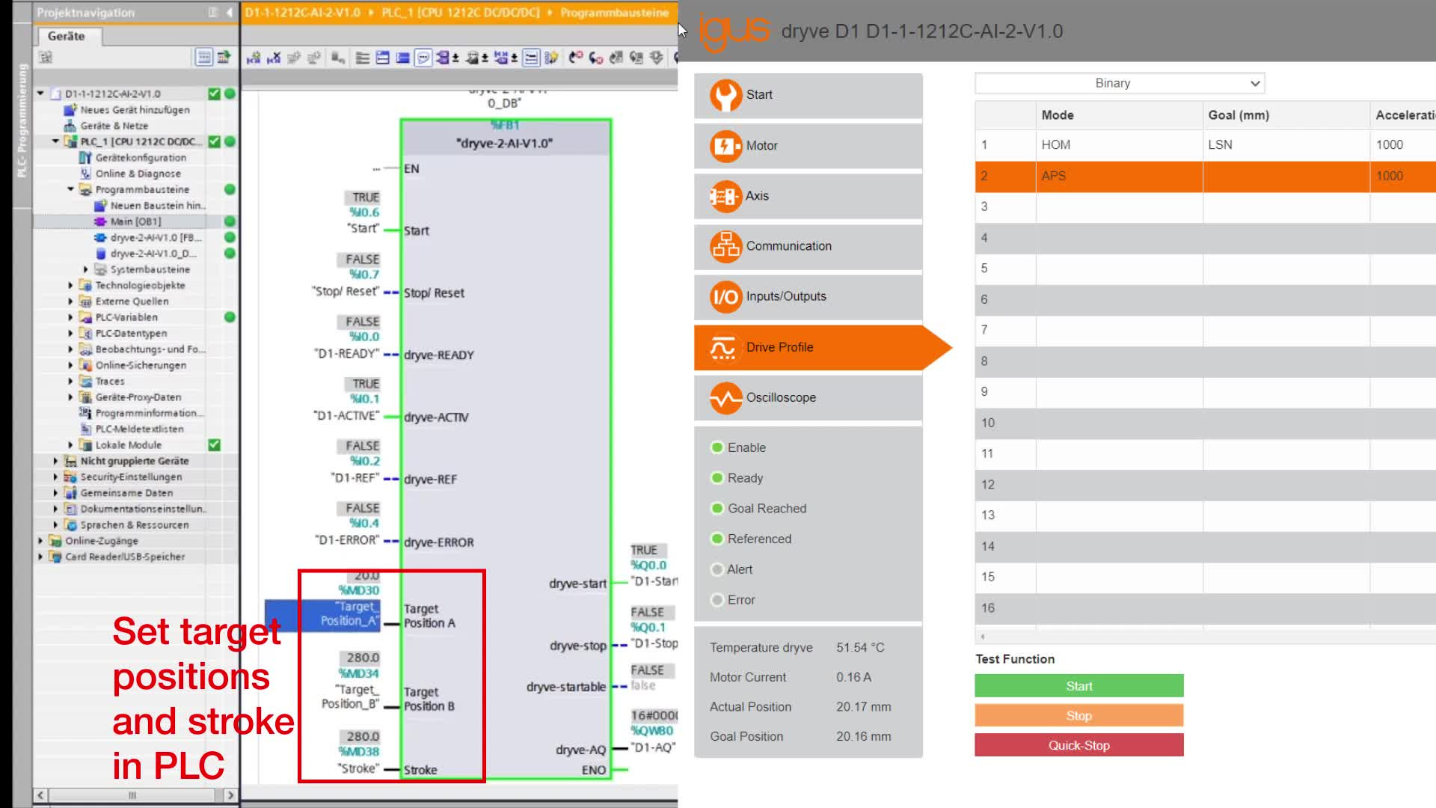Click Programmbausteine breadcrumb in editor title
Image resolution: width=1436 pixels, height=808 pixels.
pos(614,13)
